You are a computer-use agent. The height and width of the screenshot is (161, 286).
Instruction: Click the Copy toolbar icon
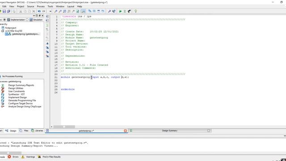25,11
